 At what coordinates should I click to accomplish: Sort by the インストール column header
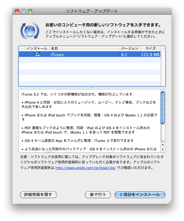click(37, 49)
